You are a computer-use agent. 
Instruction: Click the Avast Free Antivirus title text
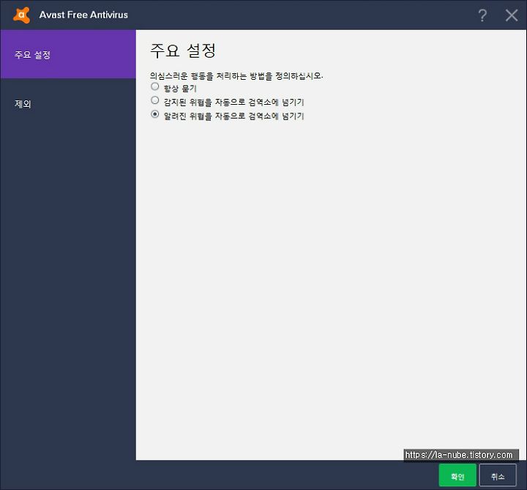pyautogui.click(x=83, y=15)
